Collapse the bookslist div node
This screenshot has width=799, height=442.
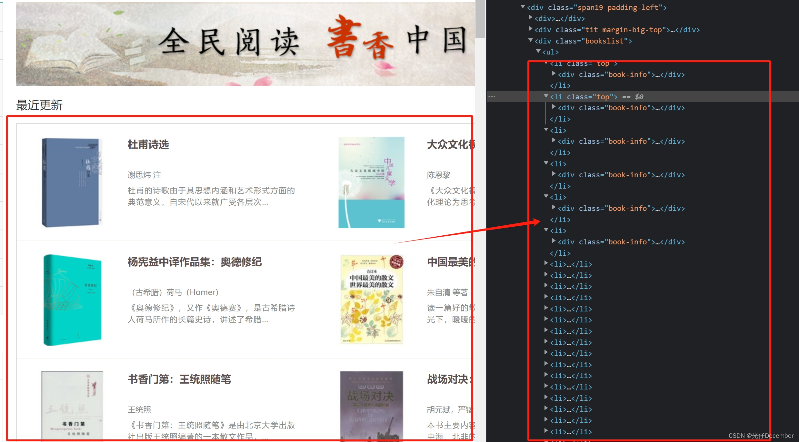click(530, 40)
